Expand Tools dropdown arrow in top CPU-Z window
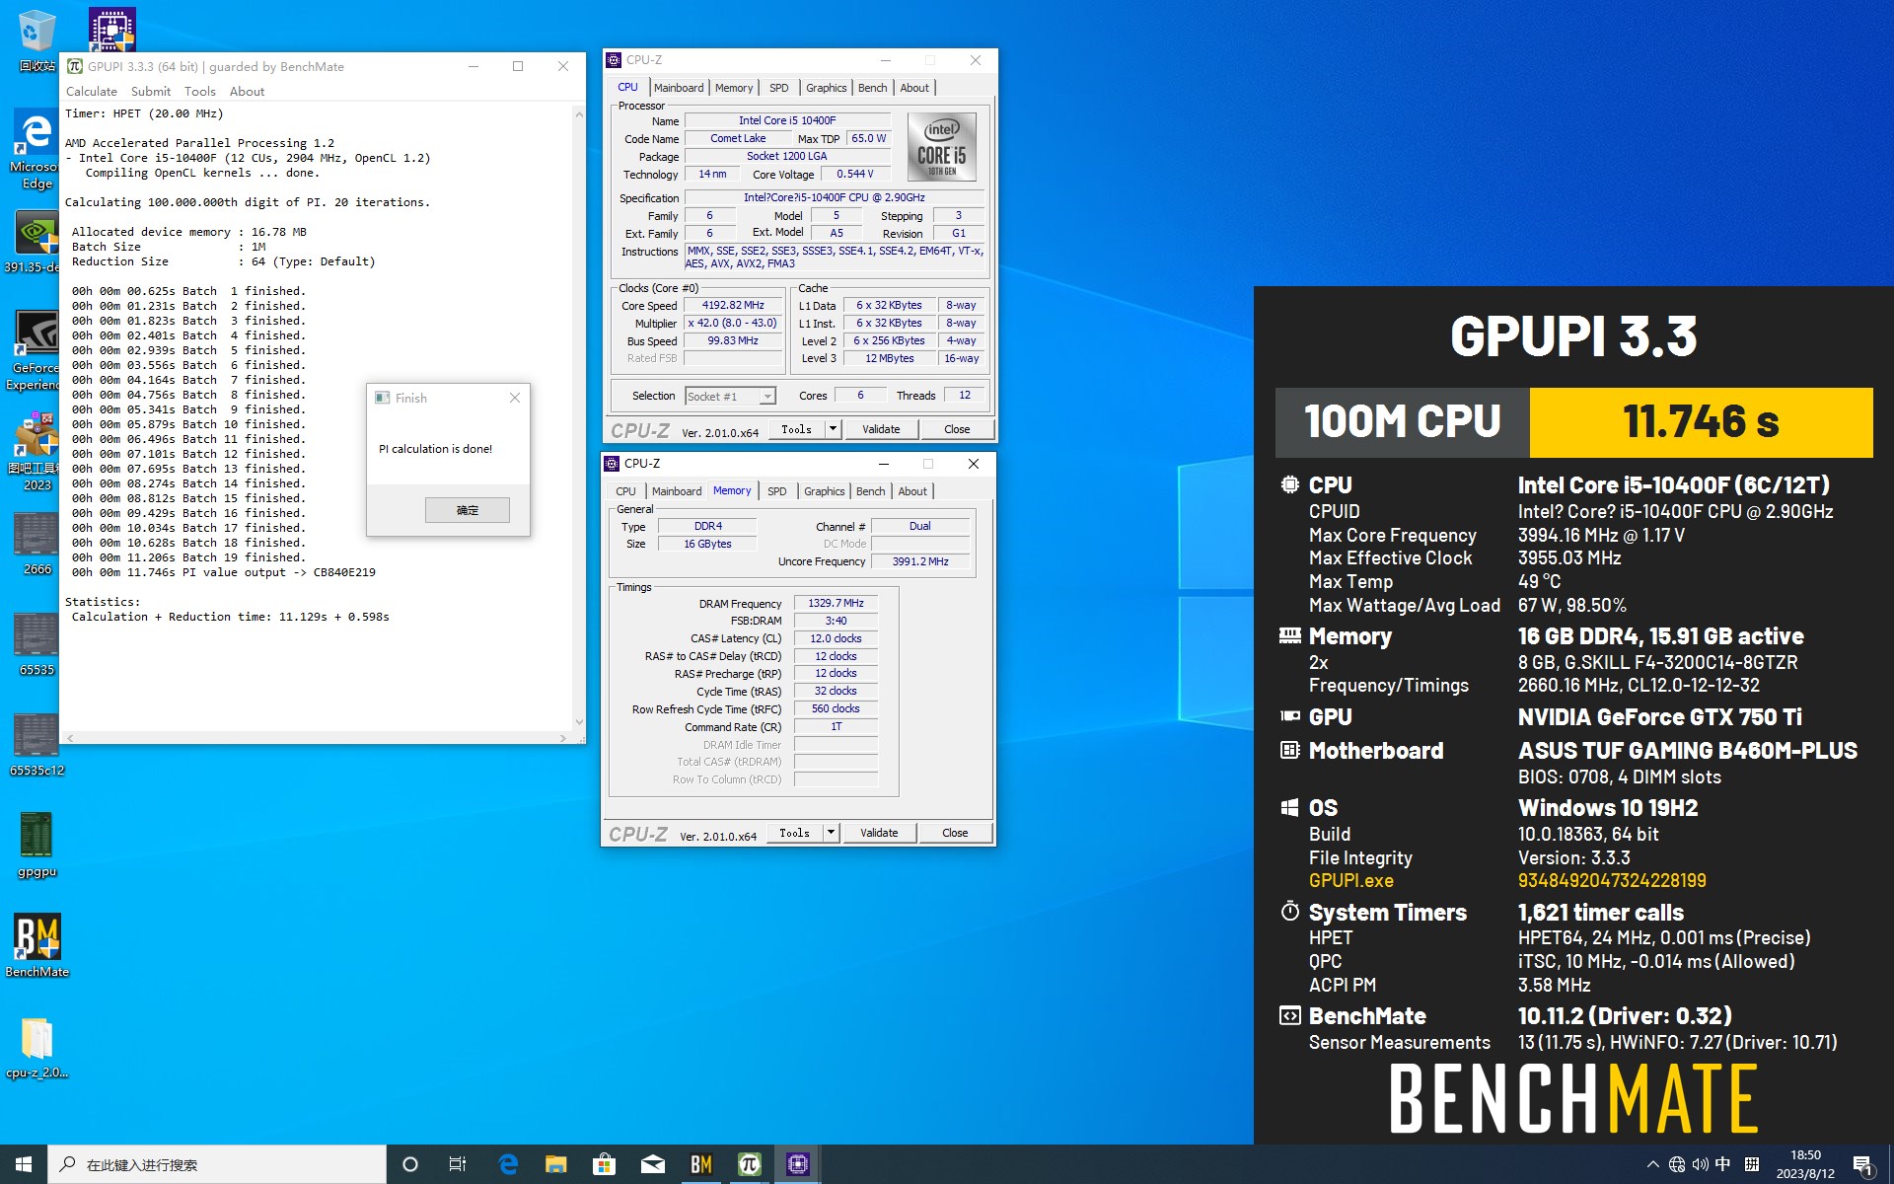 (x=834, y=429)
